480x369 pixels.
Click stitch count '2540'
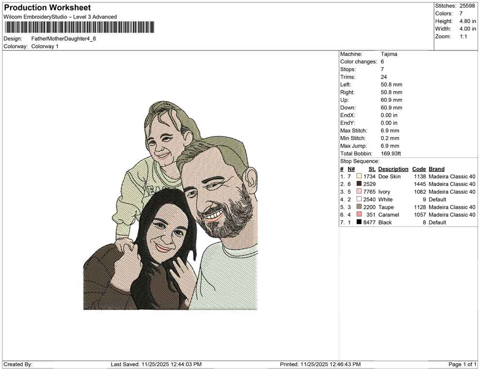pyautogui.click(x=369, y=200)
